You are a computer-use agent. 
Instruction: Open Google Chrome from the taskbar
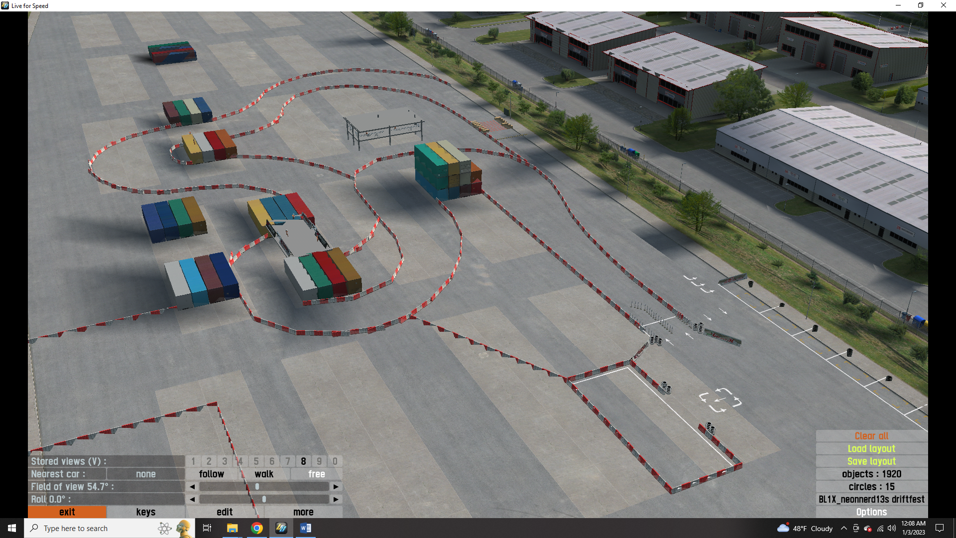[257, 528]
